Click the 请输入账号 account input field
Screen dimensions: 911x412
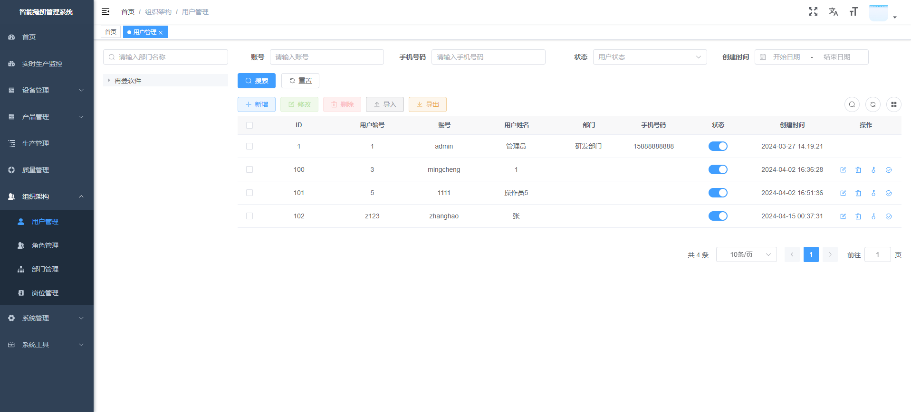tap(326, 57)
